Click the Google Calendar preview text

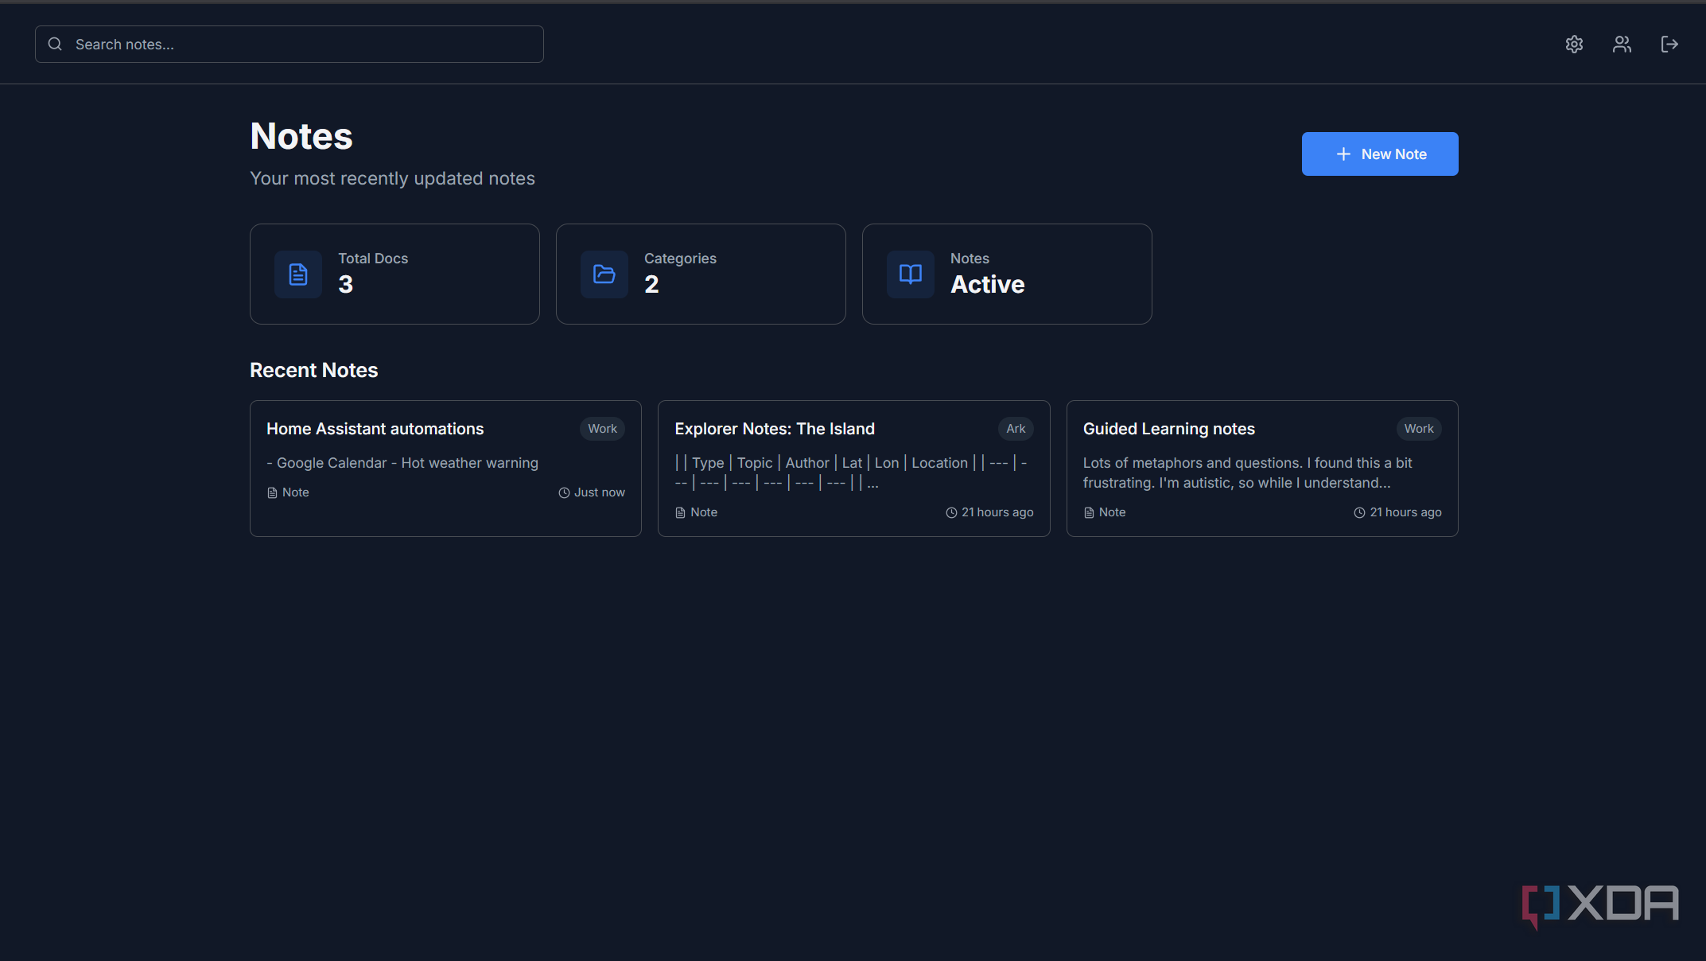point(402,463)
